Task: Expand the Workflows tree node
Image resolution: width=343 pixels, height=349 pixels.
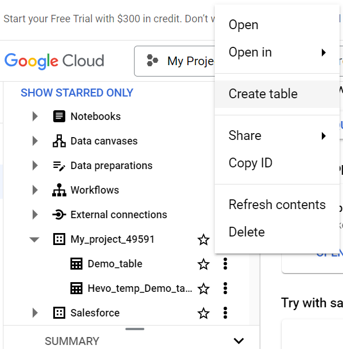Action: click(35, 190)
